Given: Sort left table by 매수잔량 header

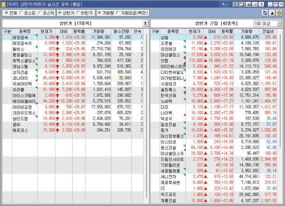Looking at the screenshot, I should (121, 31).
